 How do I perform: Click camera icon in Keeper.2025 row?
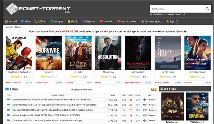(8, 110)
